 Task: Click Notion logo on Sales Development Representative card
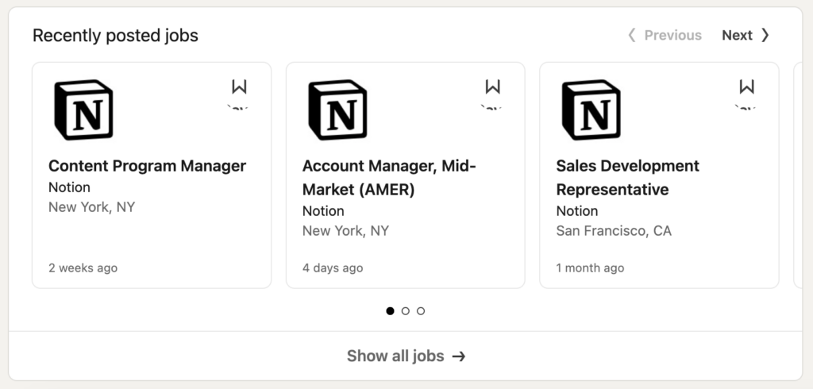click(x=591, y=110)
